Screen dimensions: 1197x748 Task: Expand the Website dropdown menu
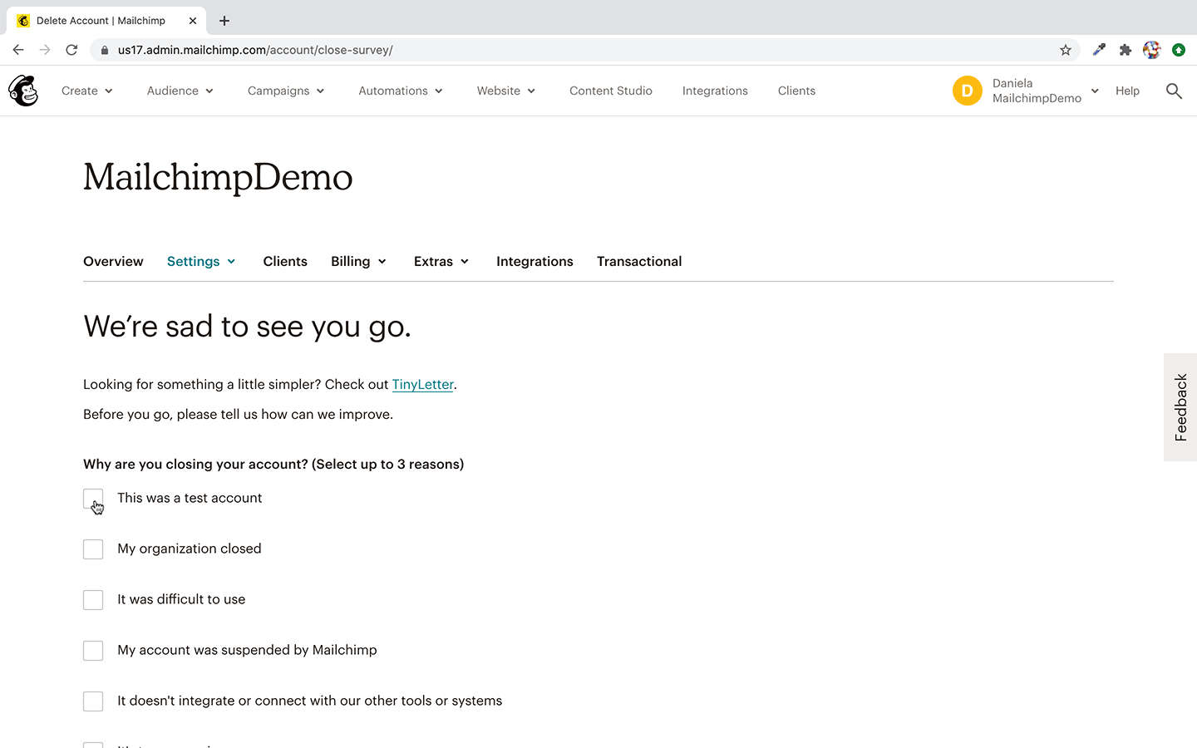click(x=506, y=91)
